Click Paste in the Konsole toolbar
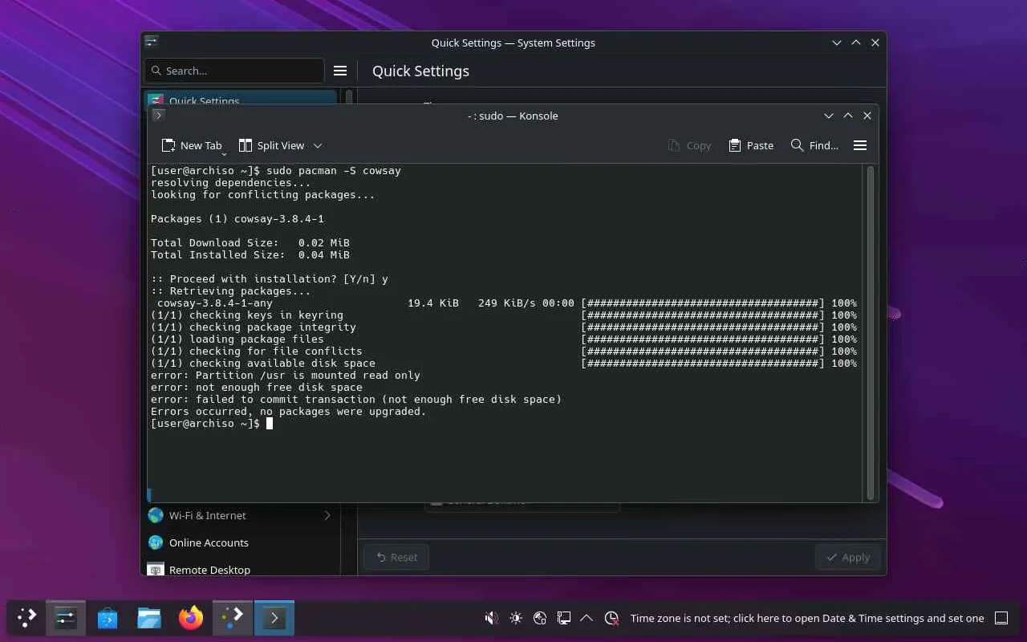 pos(751,145)
